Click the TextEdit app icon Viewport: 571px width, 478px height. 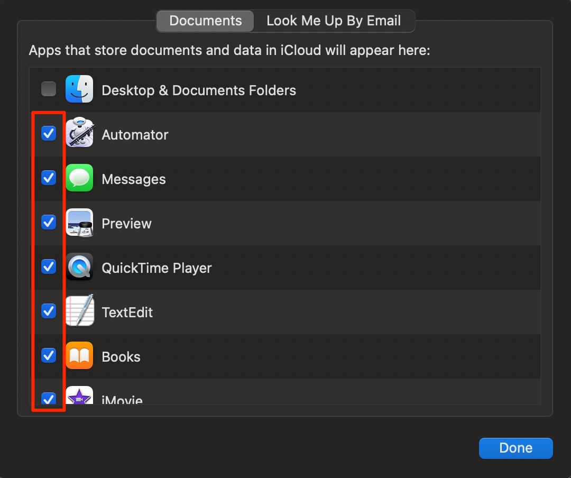click(x=79, y=311)
